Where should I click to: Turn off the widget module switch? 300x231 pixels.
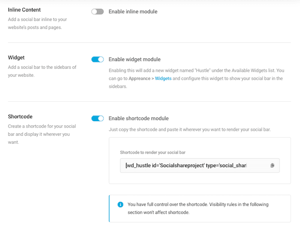point(97,59)
